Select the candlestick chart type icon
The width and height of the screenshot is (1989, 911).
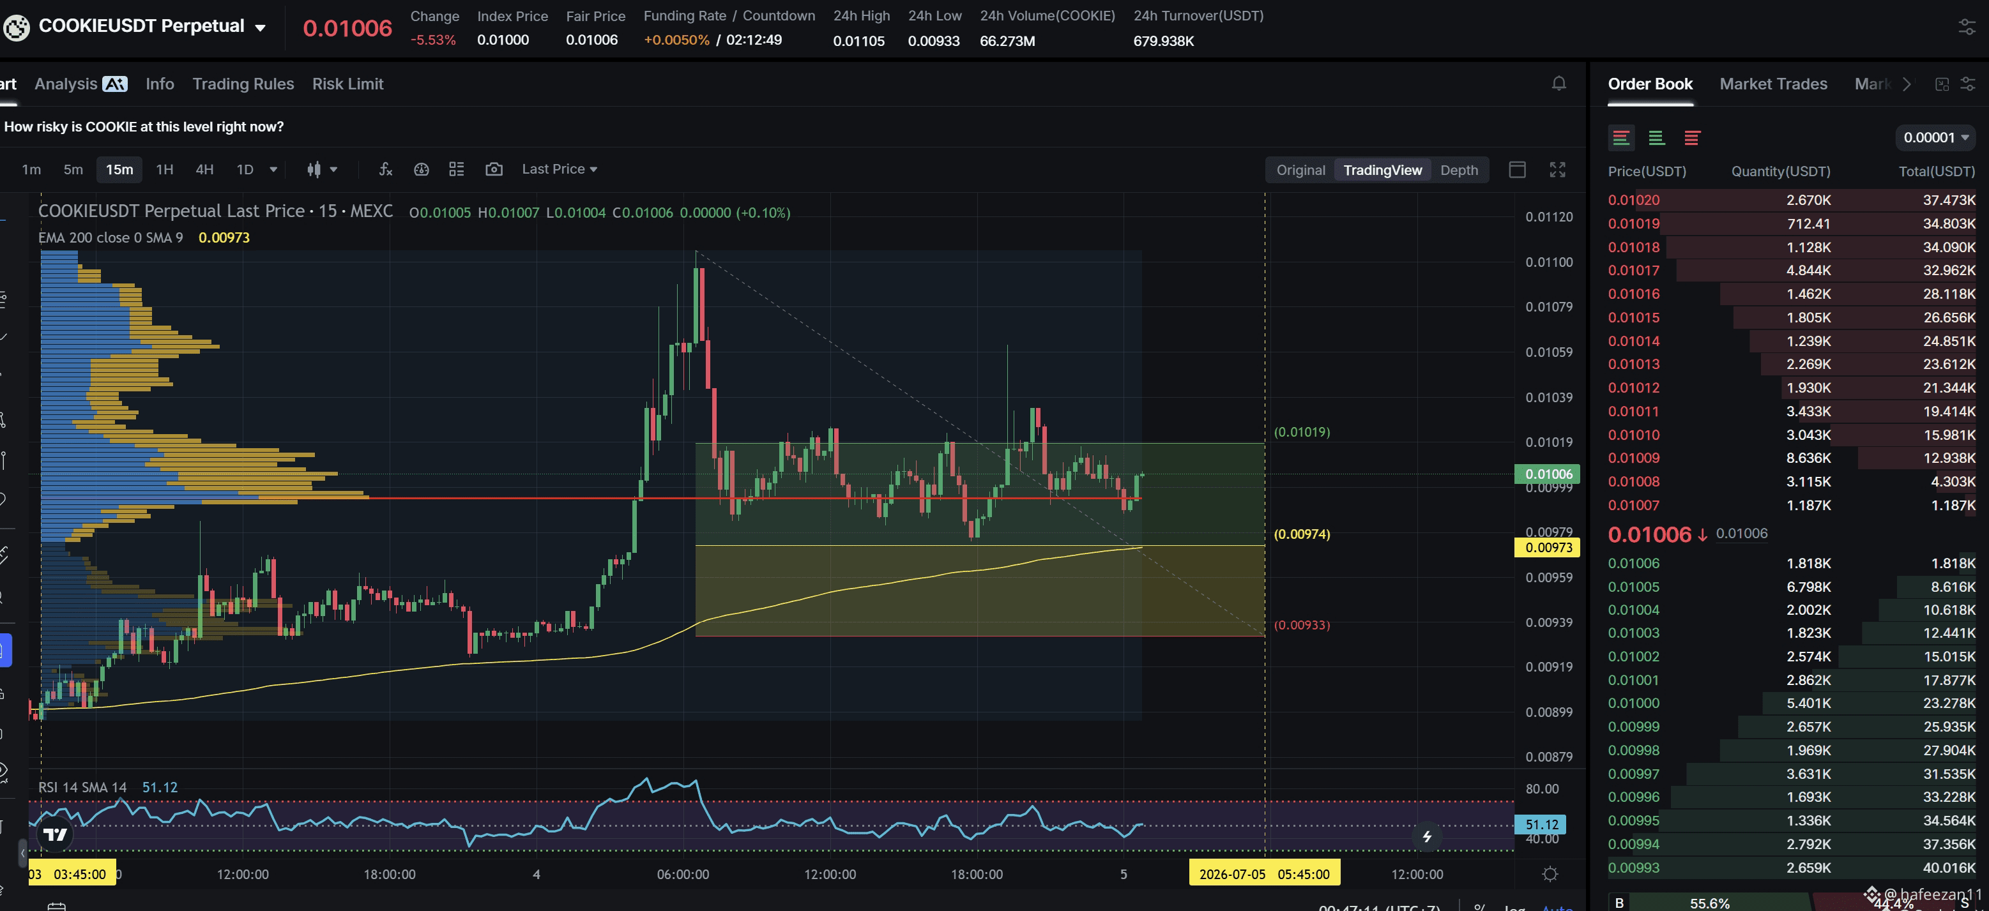pyautogui.click(x=314, y=169)
